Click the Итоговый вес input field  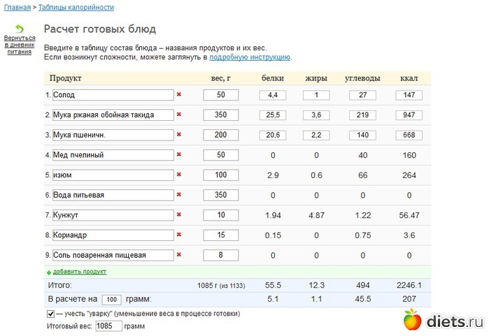pos(108,326)
